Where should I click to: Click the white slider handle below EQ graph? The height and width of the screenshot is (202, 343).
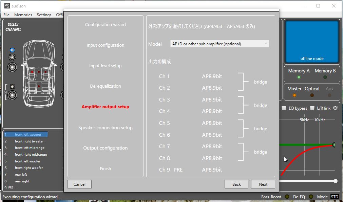click(335, 181)
